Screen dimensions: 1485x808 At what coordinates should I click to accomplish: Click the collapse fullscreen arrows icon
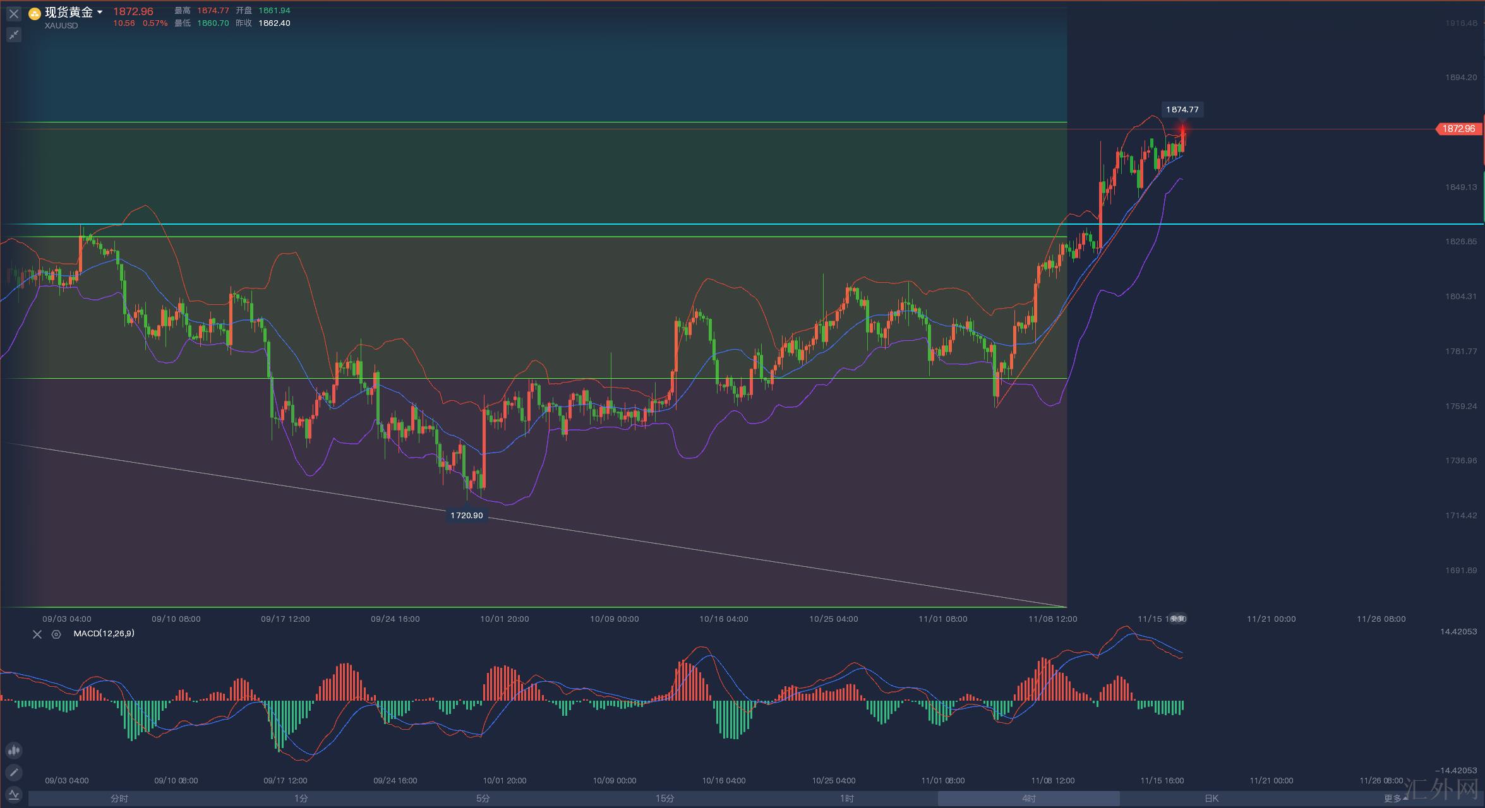pos(14,35)
